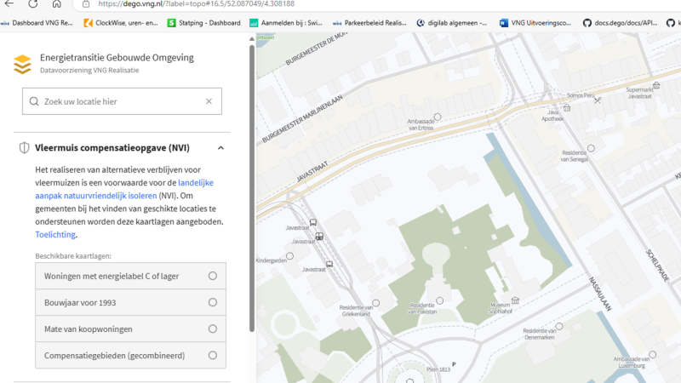Select Woningen met energielabel C of lager

(131, 276)
